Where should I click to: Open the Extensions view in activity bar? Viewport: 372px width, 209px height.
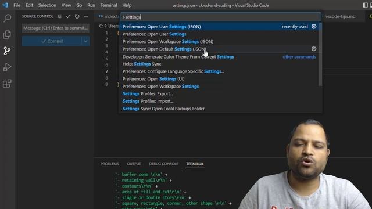click(7, 84)
